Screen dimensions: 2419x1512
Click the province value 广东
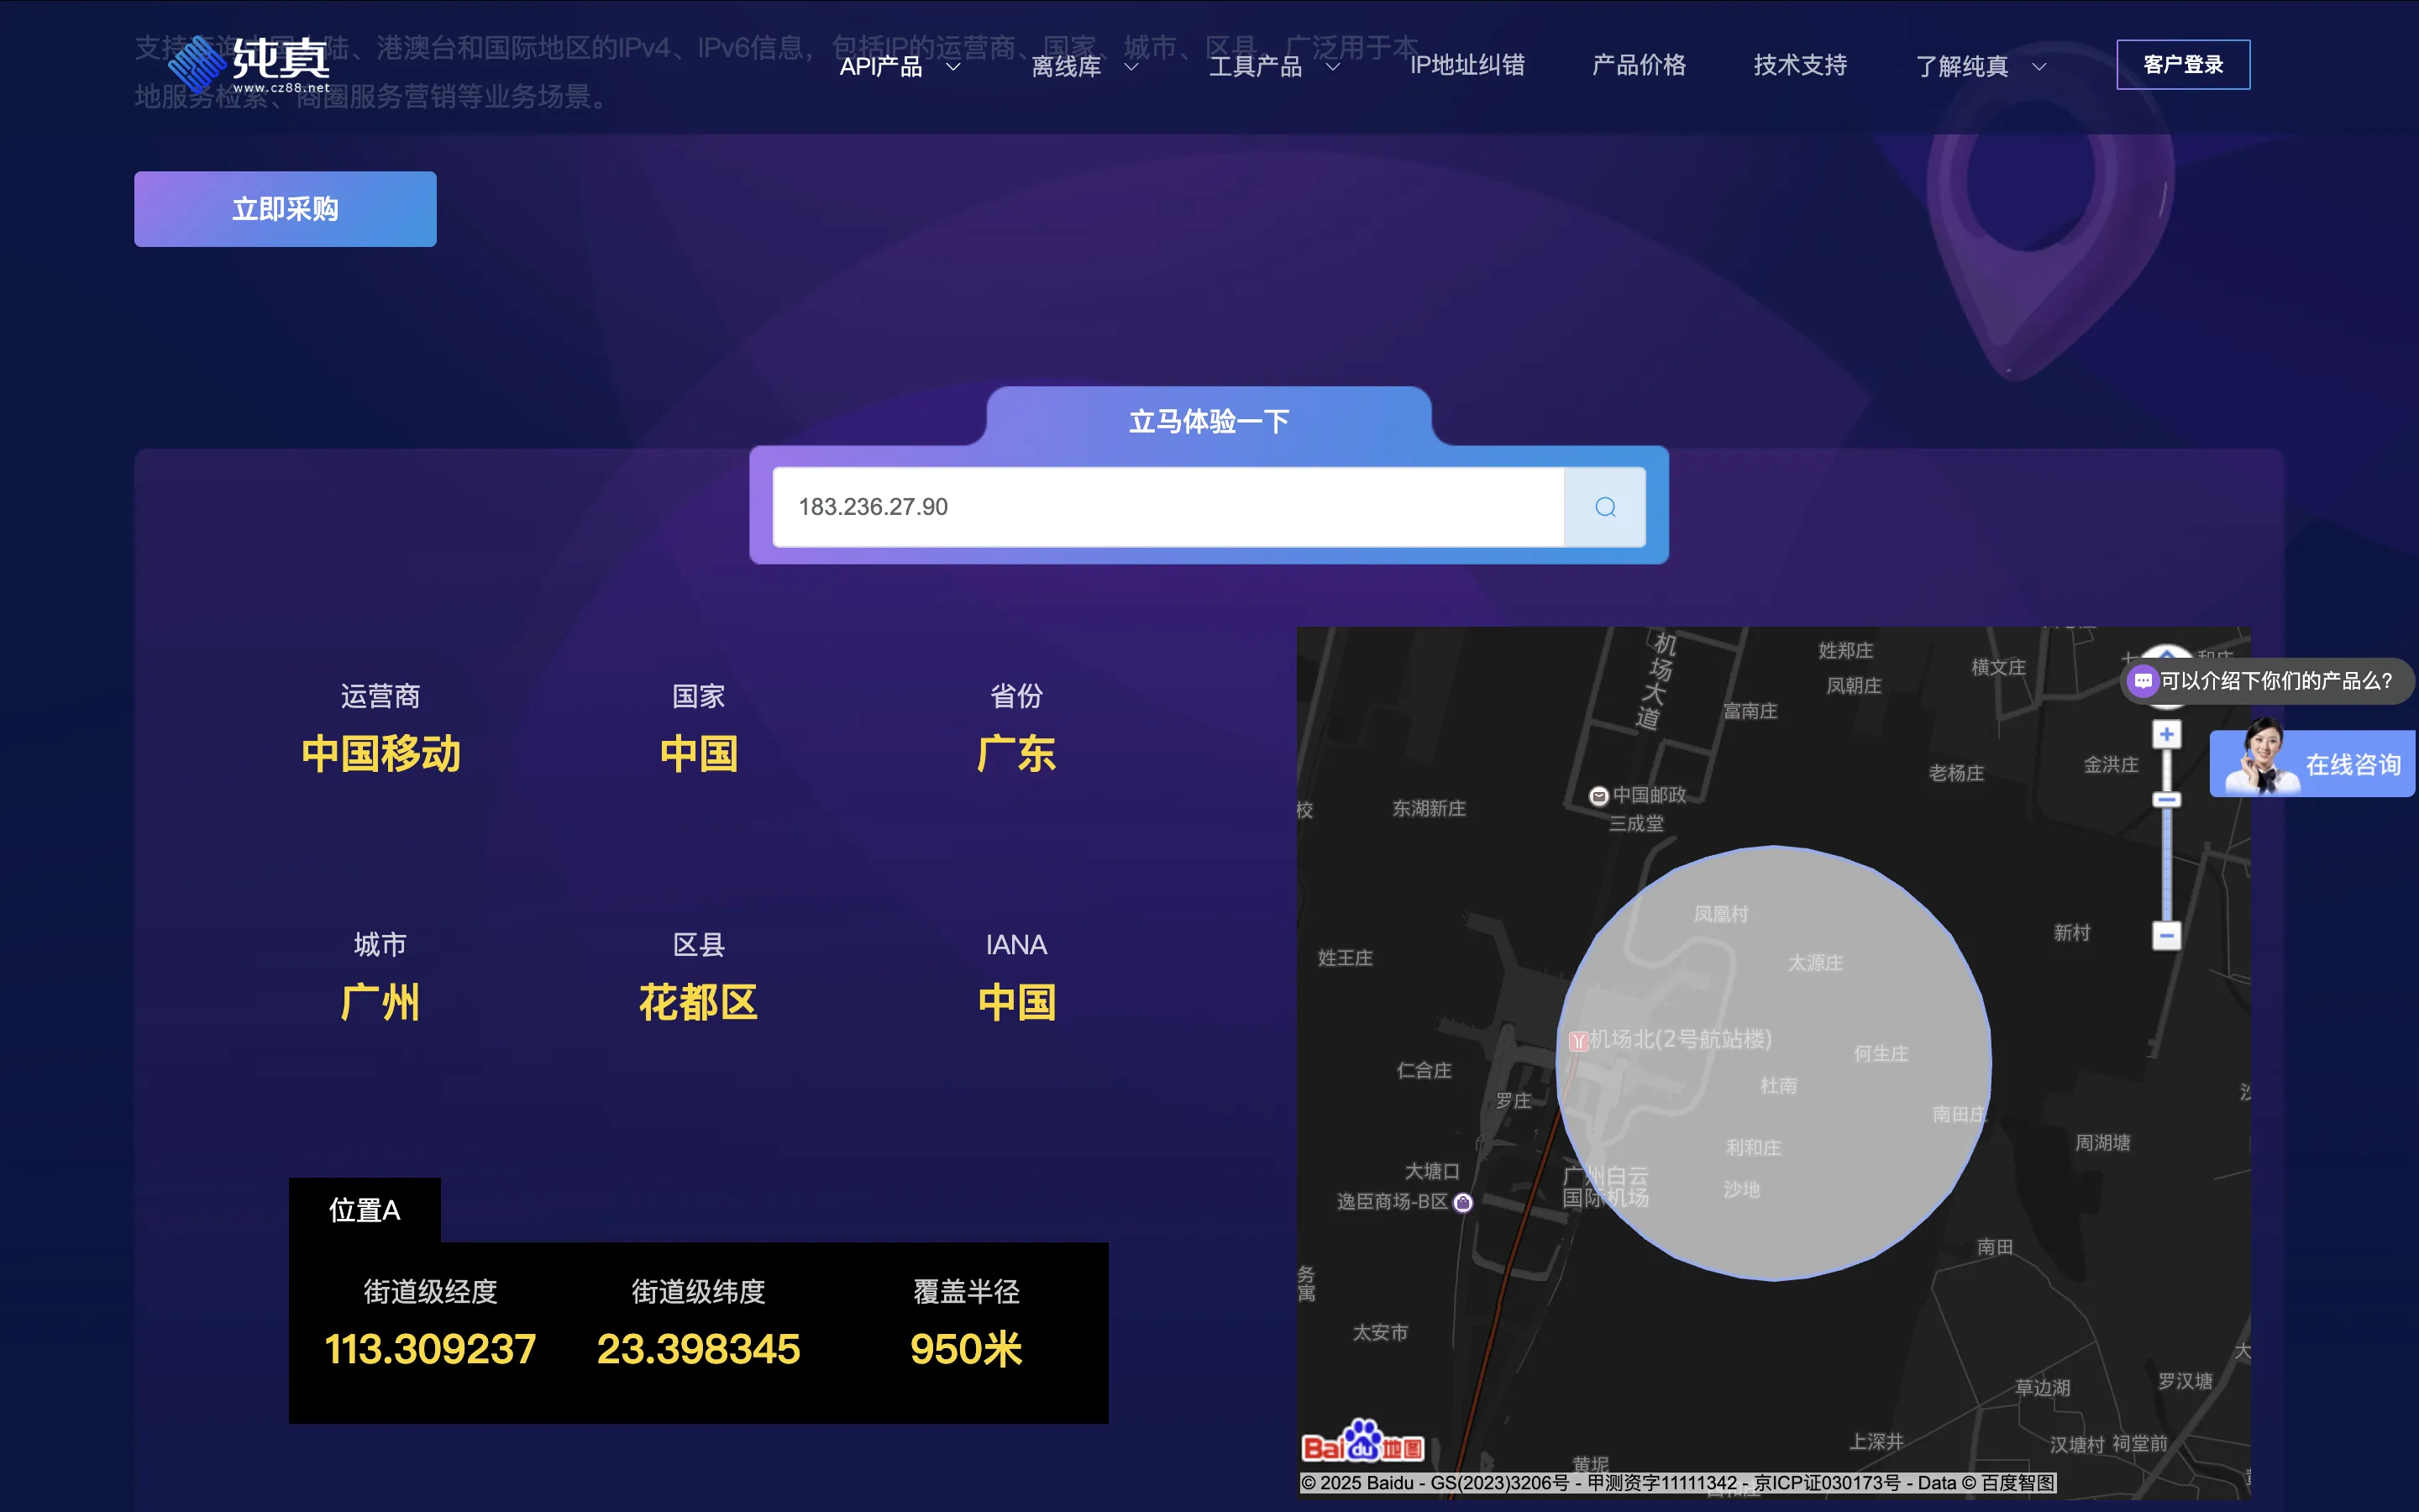pos(1016,753)
